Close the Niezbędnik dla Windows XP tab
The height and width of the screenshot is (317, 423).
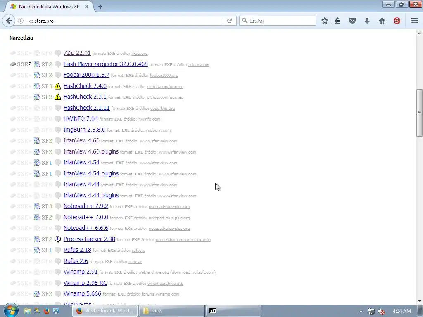pos(87,7)
